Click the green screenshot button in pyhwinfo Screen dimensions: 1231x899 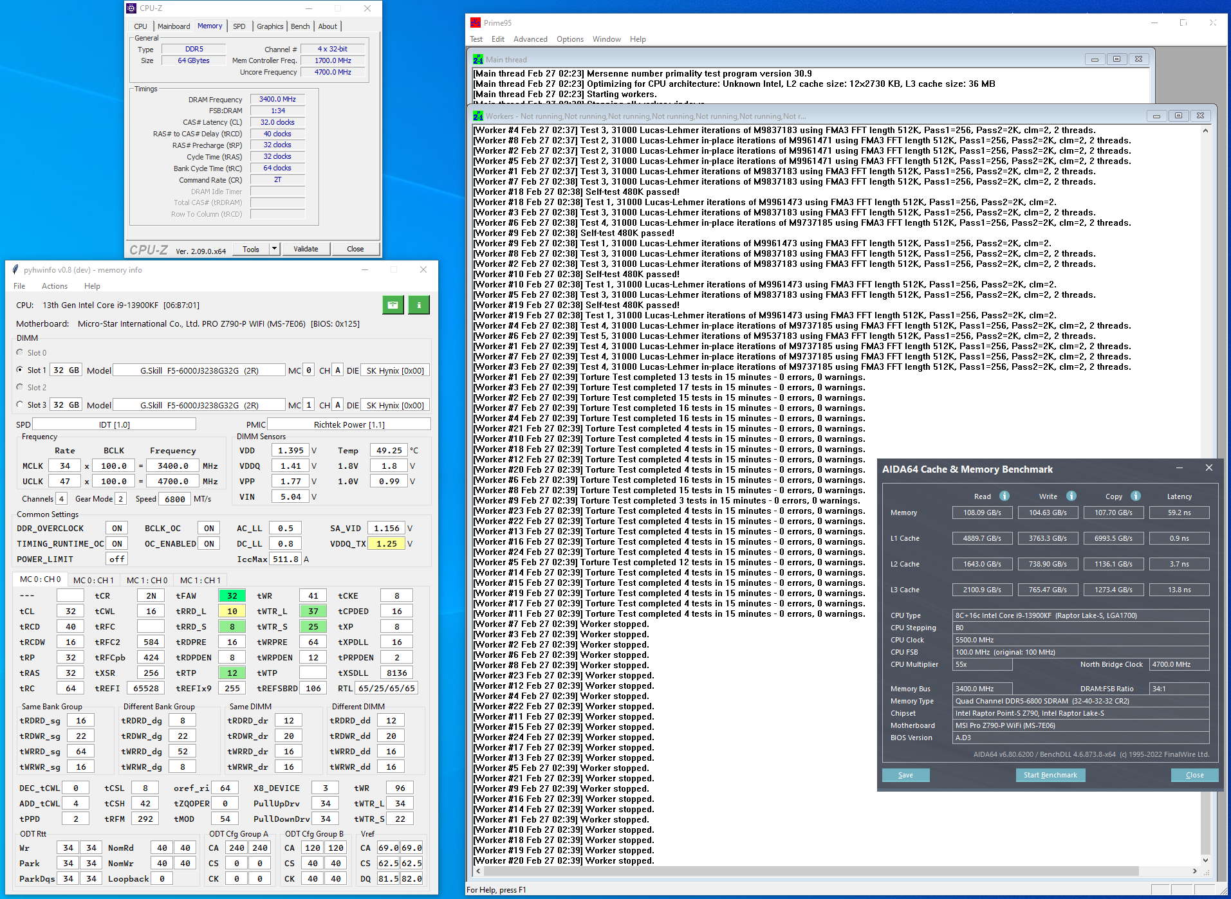click(393, 305)
